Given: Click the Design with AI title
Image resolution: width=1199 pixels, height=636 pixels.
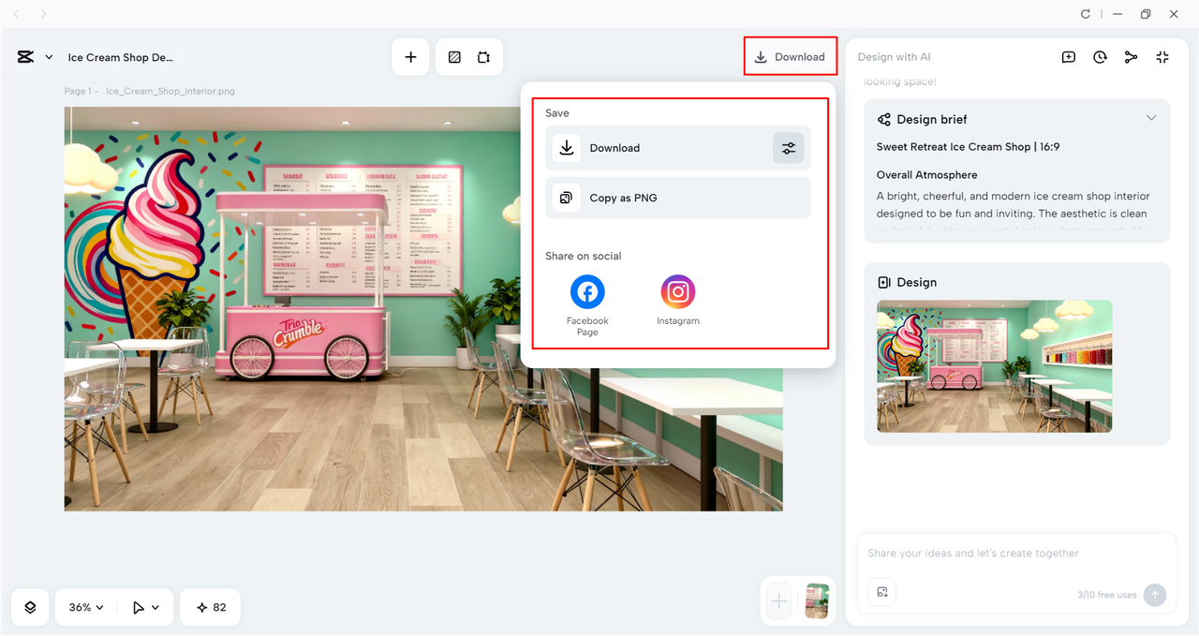Looking at the screenshot, I should pos(895,57).
